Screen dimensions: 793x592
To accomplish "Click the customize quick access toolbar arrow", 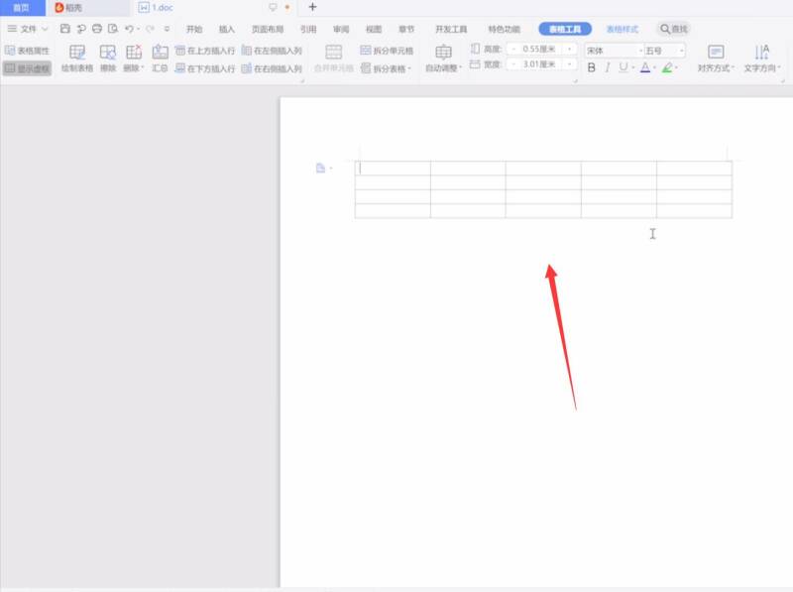I will (x=167, y=29).
